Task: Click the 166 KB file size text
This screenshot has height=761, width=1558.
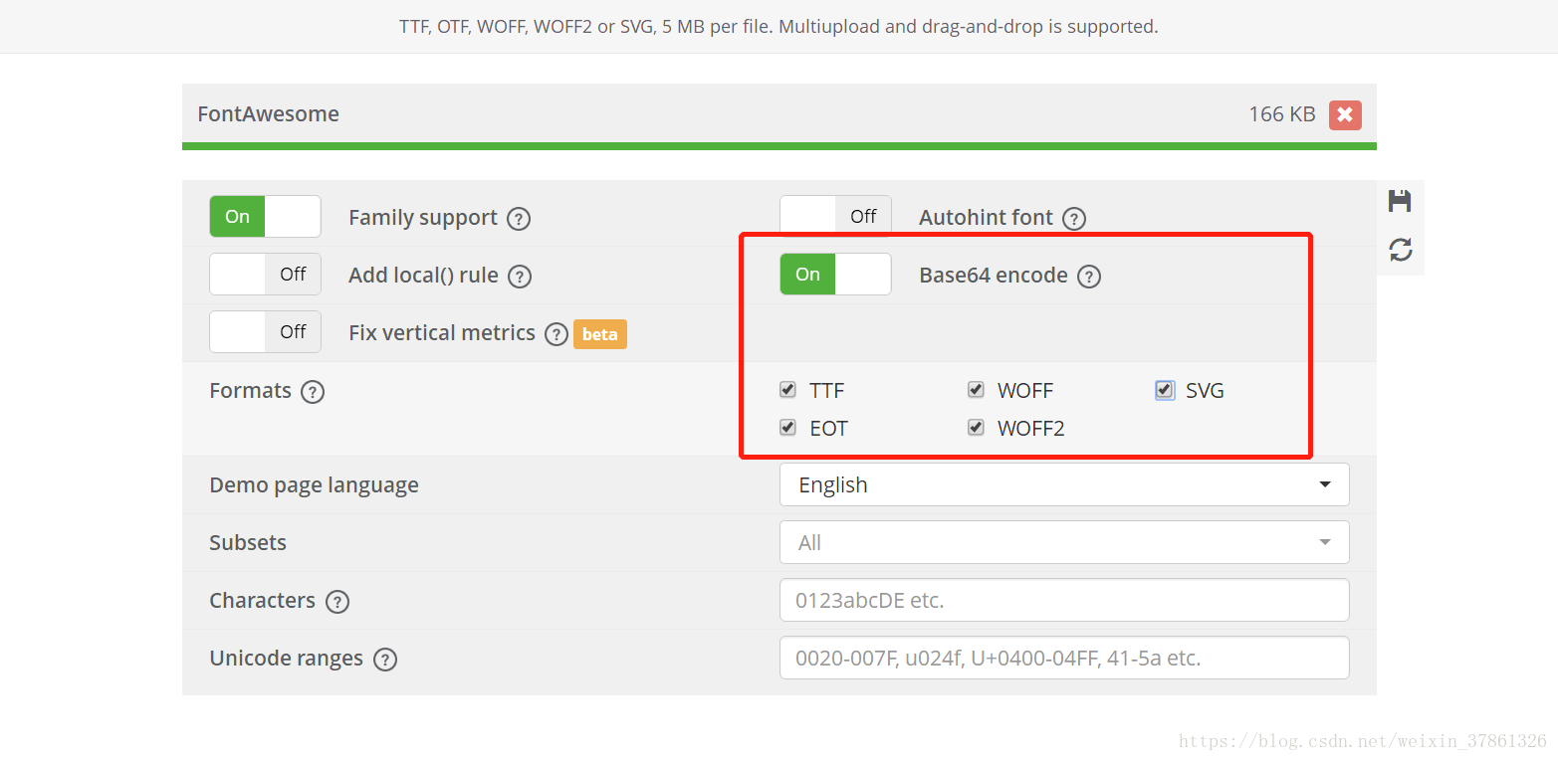Action: pyautogui.click(x=1282, y=114)
